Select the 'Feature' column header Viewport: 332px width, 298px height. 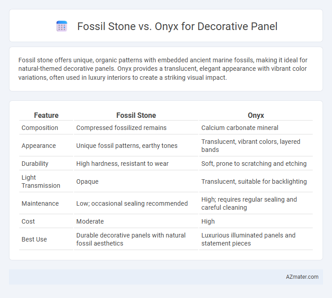[46, 115]
